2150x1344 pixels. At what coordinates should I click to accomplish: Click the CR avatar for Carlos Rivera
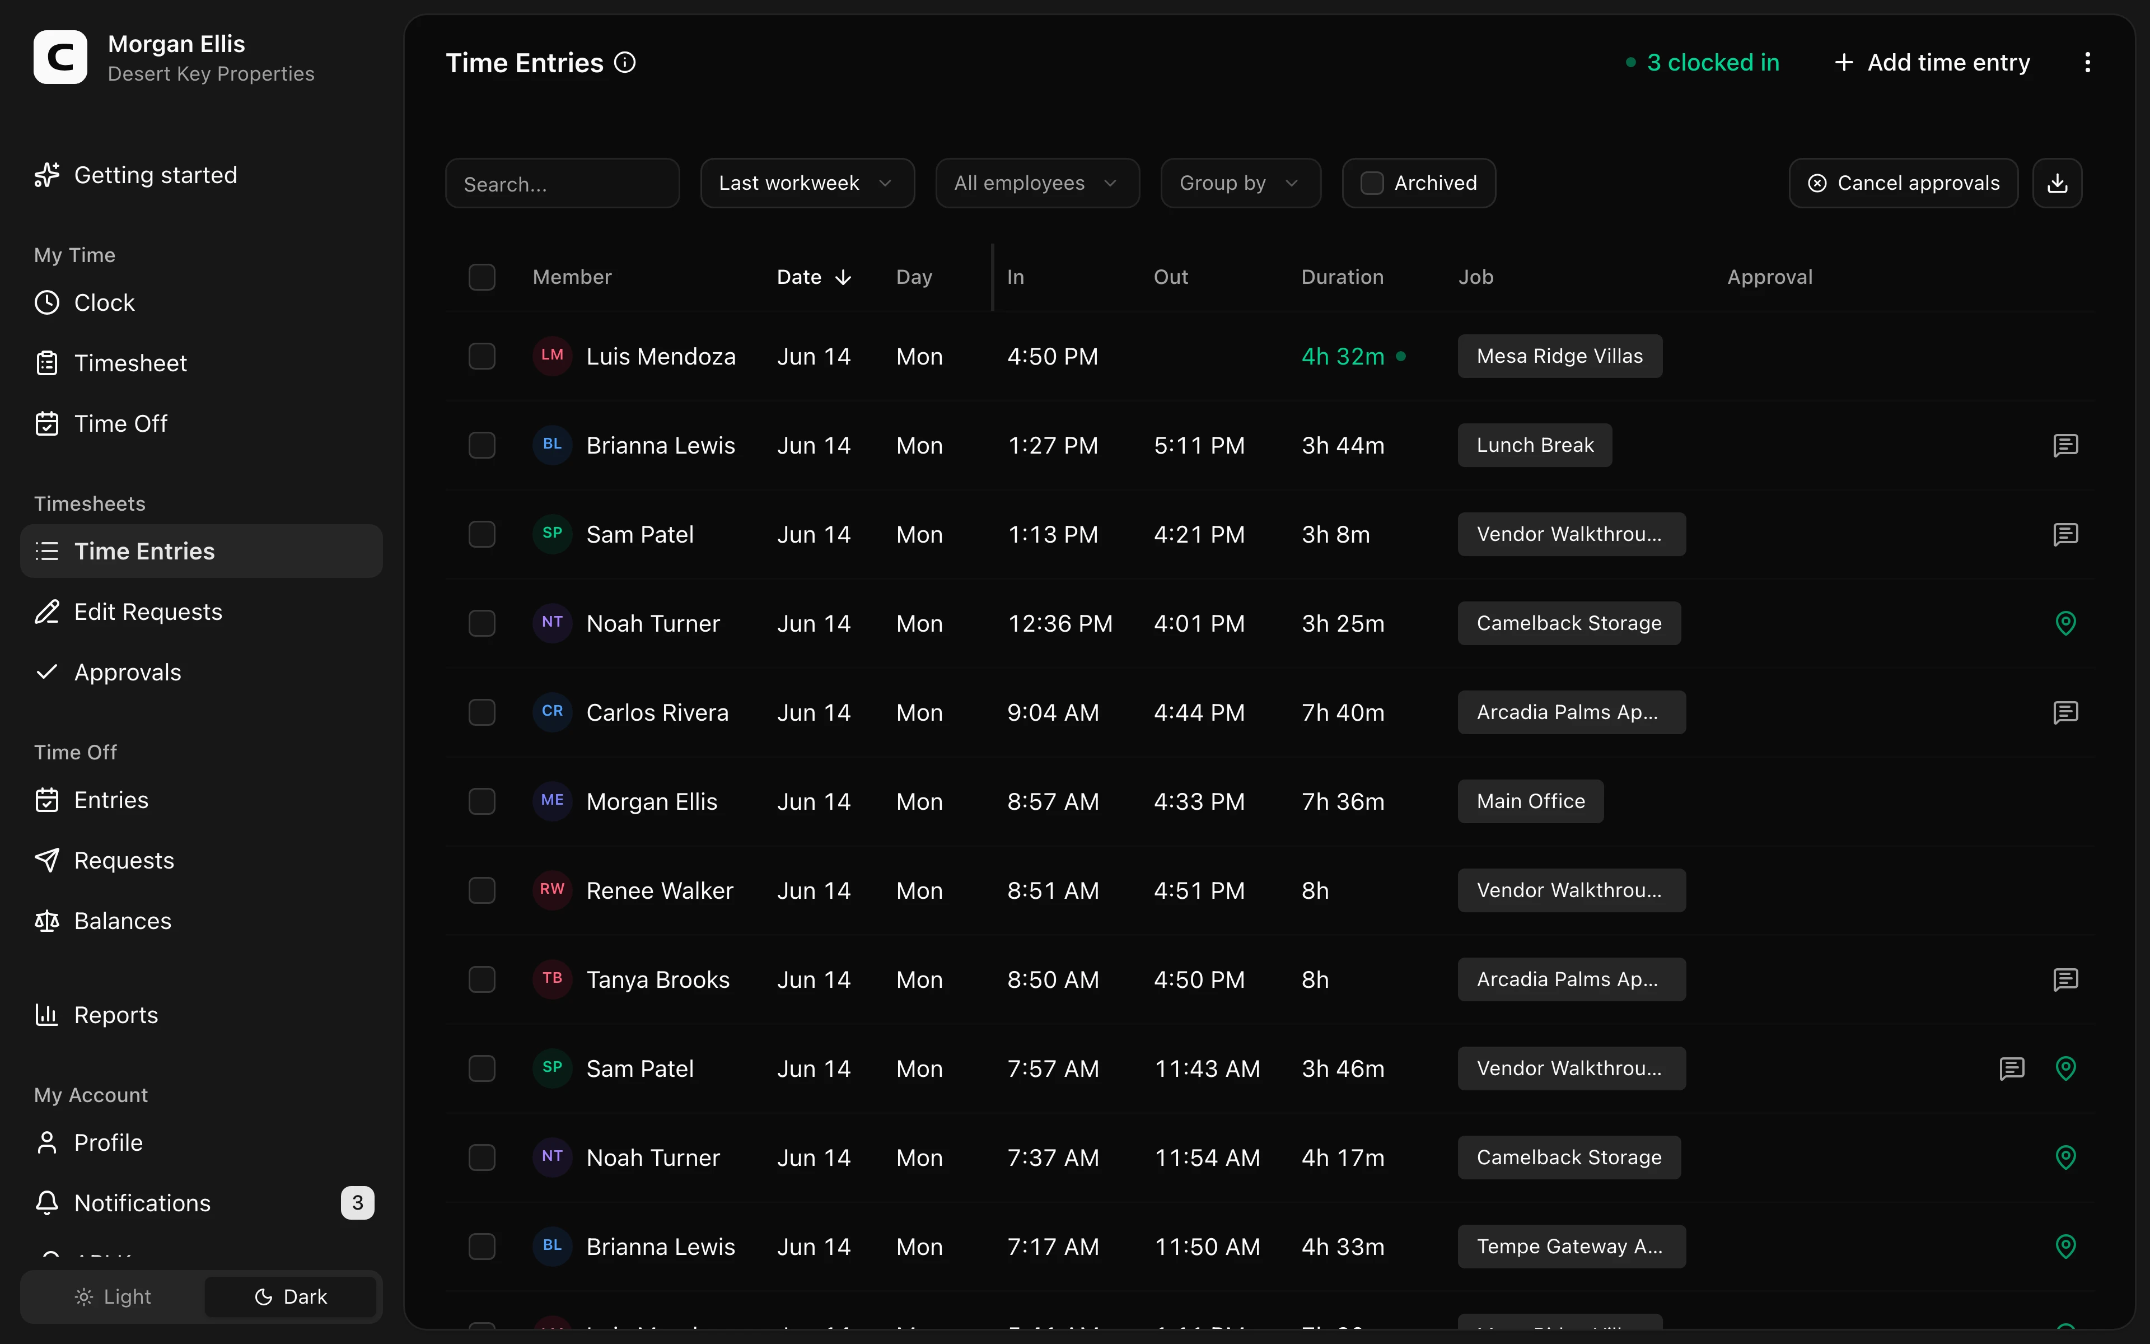551,712
